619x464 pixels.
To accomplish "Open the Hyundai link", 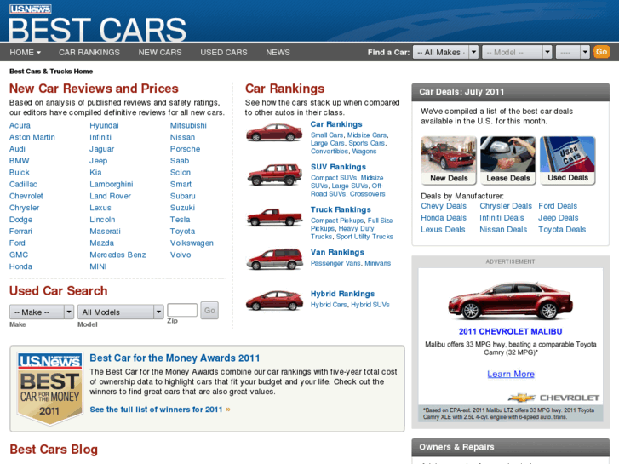I will coord(104,125).
